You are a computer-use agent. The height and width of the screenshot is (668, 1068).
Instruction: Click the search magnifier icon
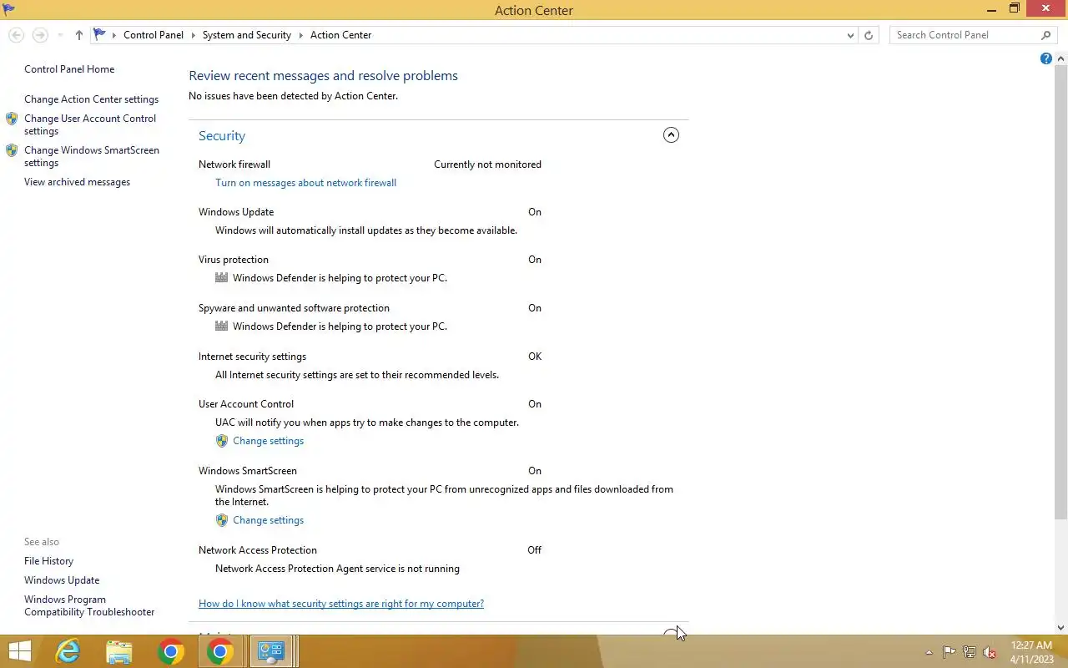[x=1046, y=35]
